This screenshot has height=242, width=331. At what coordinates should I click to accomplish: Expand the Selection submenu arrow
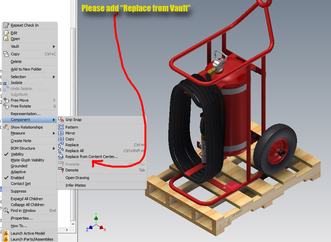(x=54, y=77)
